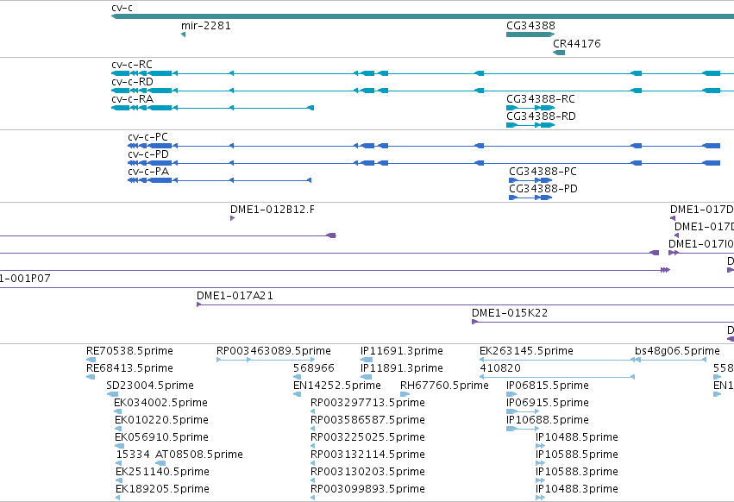The width and height of the screenshot is (734, 502).
Task: Click the RP003099893.5prime EST label
Action: coord(368,489)
